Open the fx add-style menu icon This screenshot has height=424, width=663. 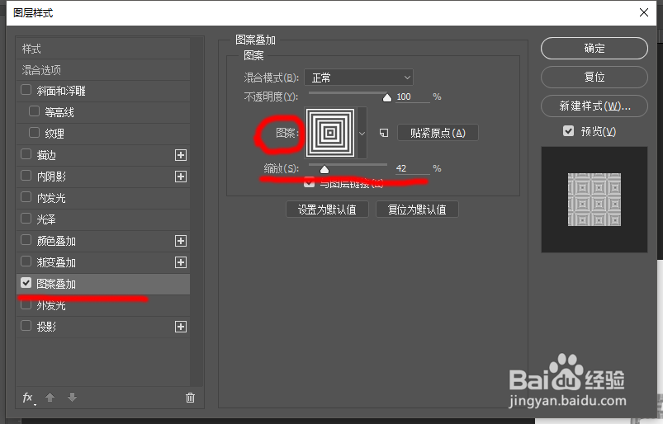[x=28, y=398]
